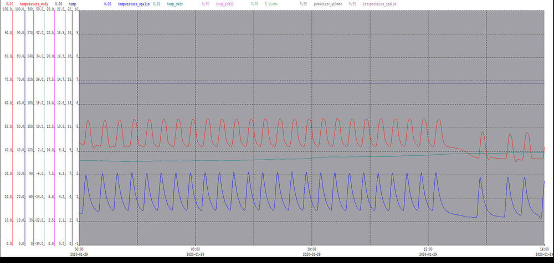Click the 10:00 time axis label
Viewport: 554px width, 263px height.
tap(312, 248)
